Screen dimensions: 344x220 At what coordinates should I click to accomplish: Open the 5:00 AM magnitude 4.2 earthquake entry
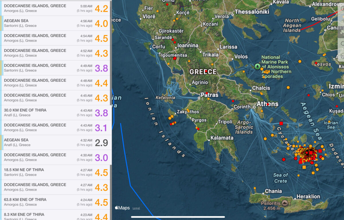point(56,8)
